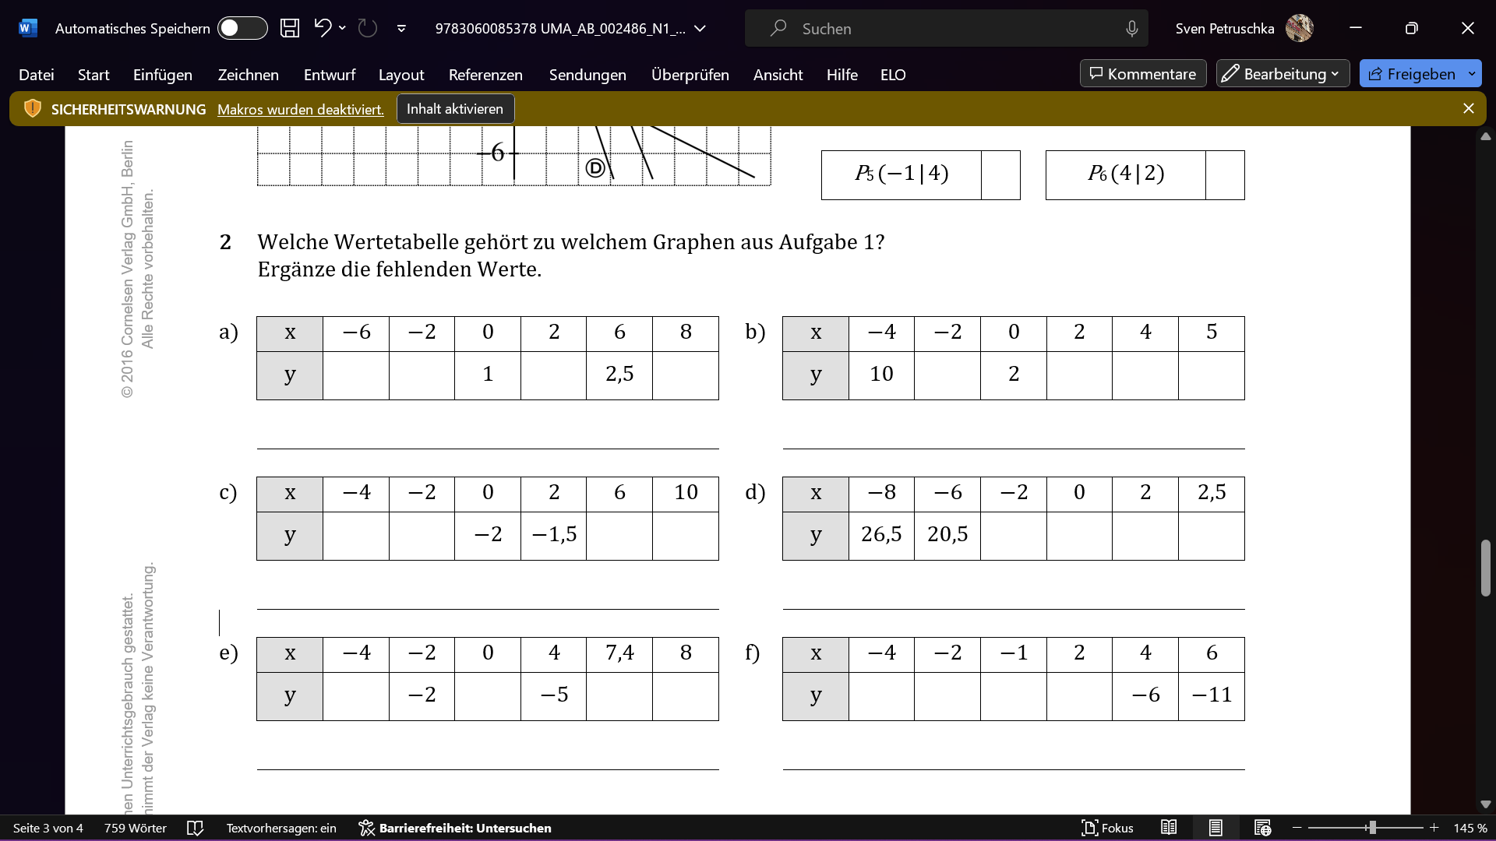Select the Layout tab
Viewport: 1496px width, 841px height.
(x=401, y=75)
